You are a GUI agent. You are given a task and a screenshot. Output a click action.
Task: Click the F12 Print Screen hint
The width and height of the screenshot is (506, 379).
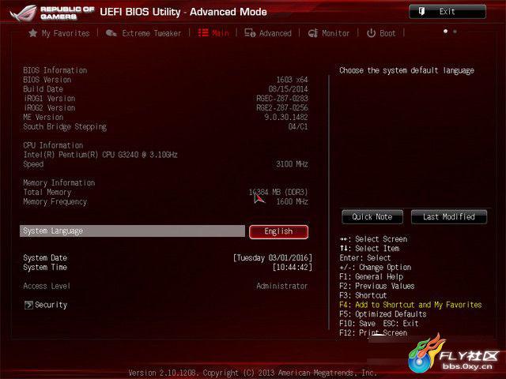pos(373,333)
